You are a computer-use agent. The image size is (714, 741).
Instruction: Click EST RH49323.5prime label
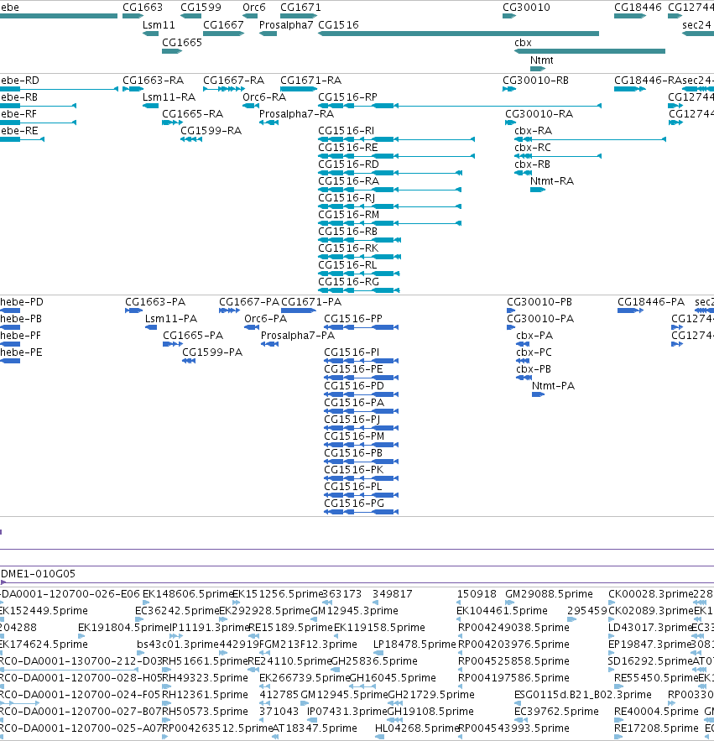205,678
